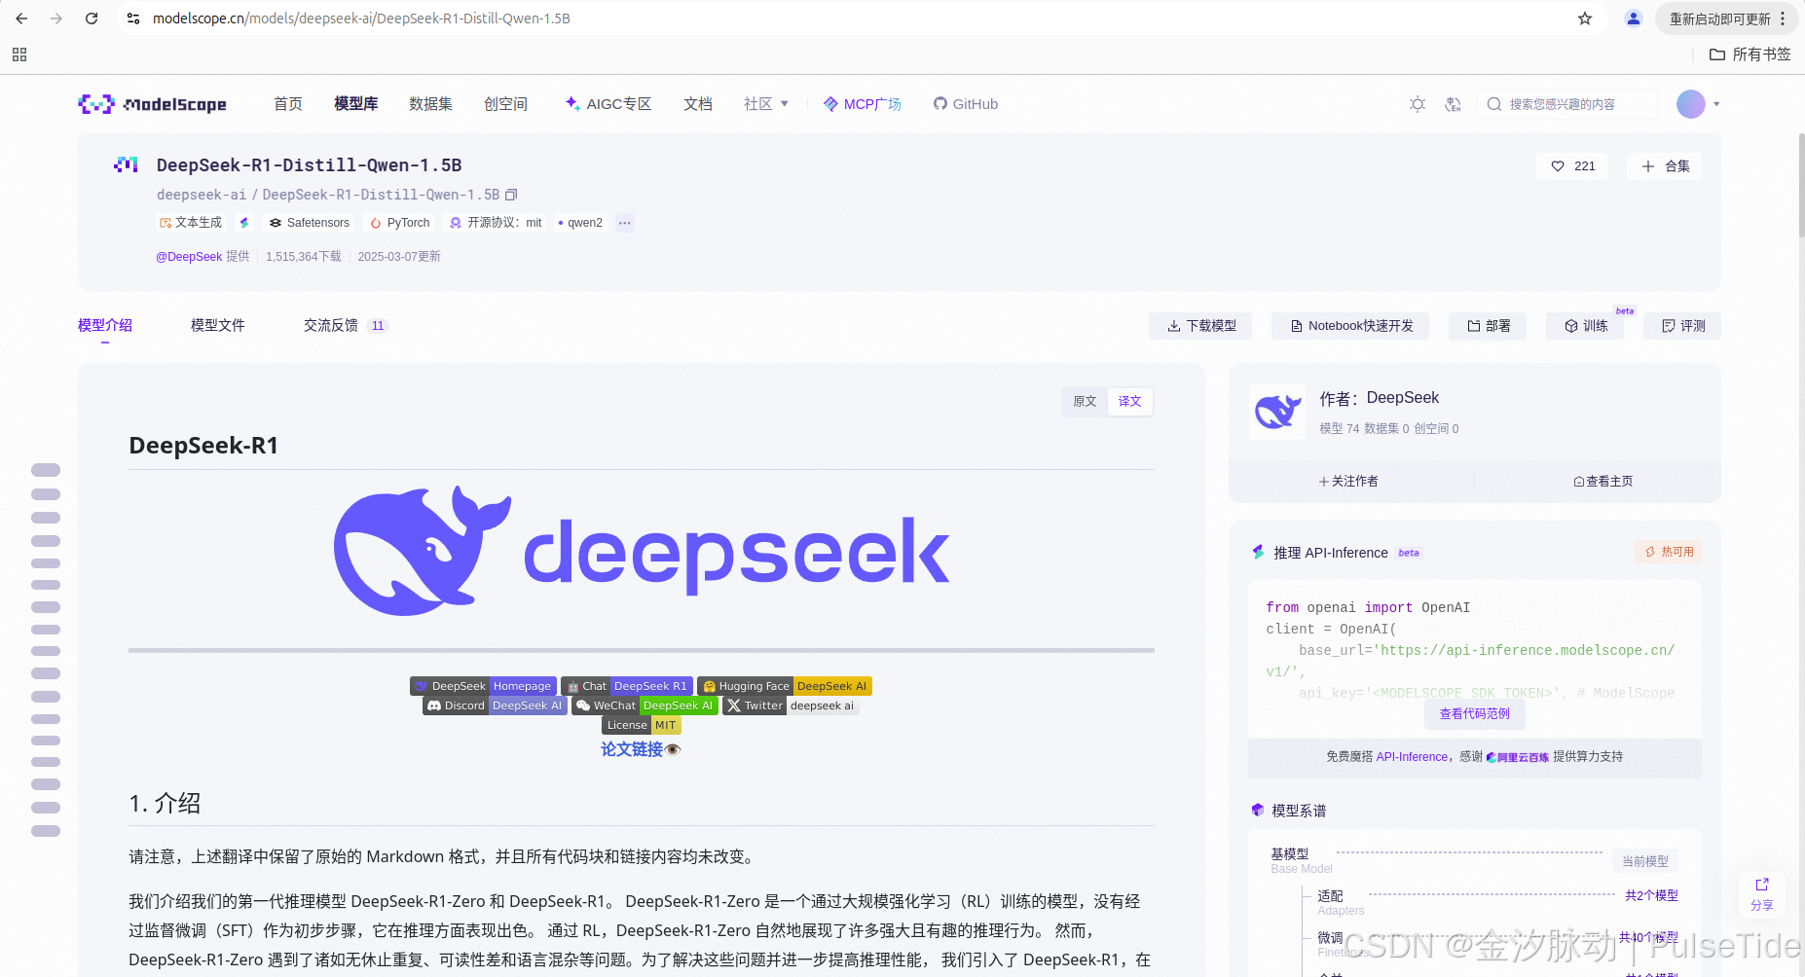Open the @DeepSeek provider link
This screenshot has height=977, width=1805.
[189, 257]
